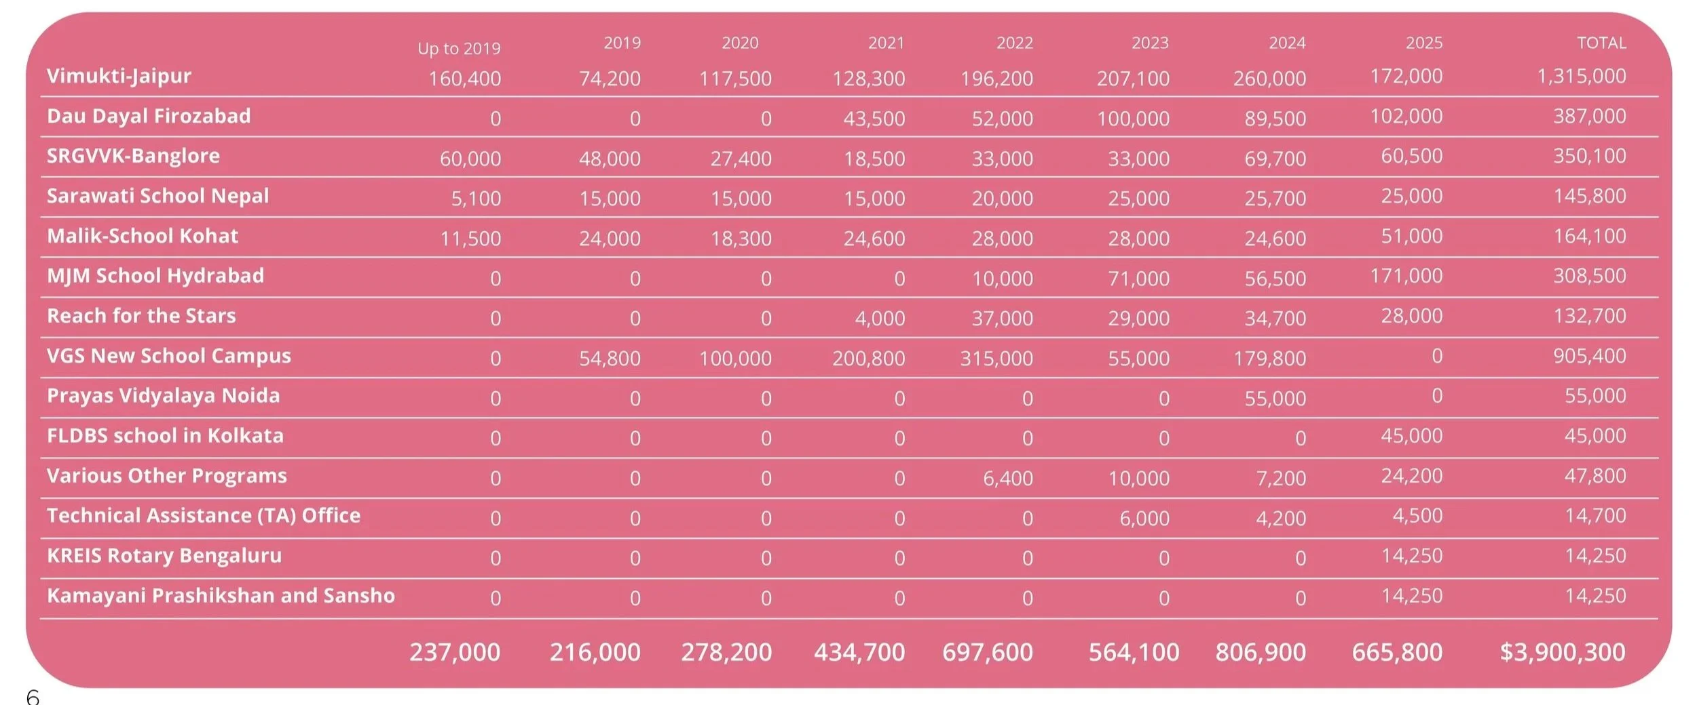Image resolution: width=1697 pixels, height=705 pixels.
Task: Select the Up to 2019 column header
Action: [x=459, y=49]
